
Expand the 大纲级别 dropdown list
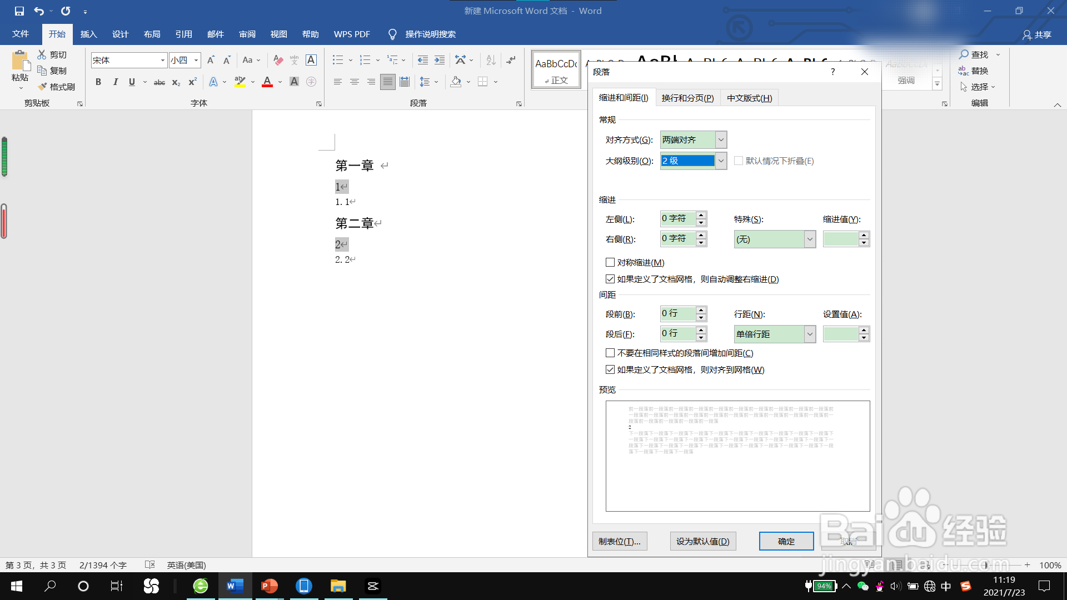tap(721, 161)
